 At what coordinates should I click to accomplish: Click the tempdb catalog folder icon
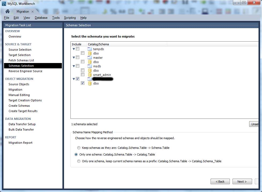pyautogui.click(x=90, y=49)
